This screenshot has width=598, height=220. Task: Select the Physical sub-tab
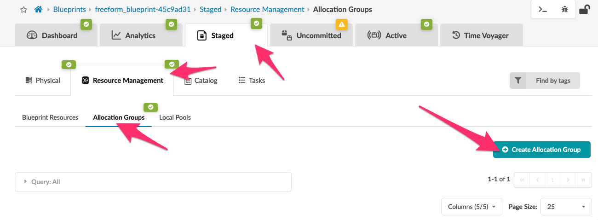42,81
